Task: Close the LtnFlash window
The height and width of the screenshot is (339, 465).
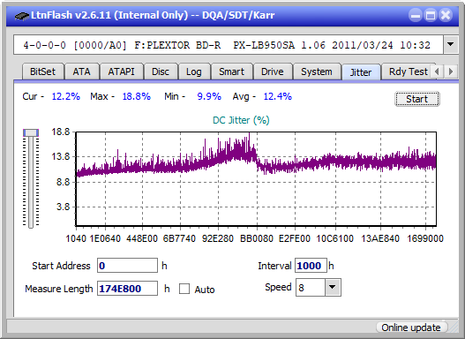Action: pyautogui.click(x=446, y=15)
